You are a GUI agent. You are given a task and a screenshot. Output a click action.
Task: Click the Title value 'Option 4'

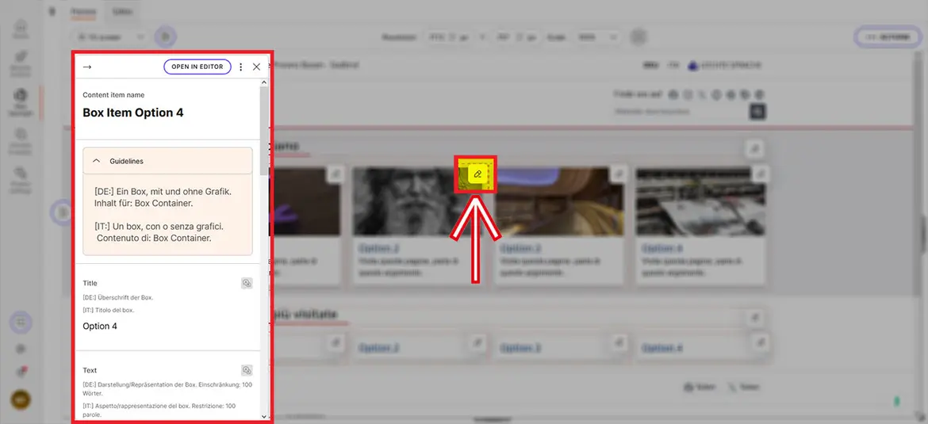[100, 326]
